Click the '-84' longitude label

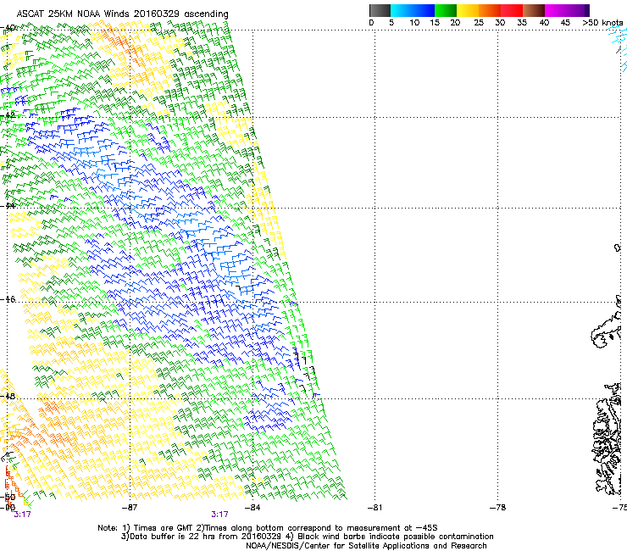[252, 508]
